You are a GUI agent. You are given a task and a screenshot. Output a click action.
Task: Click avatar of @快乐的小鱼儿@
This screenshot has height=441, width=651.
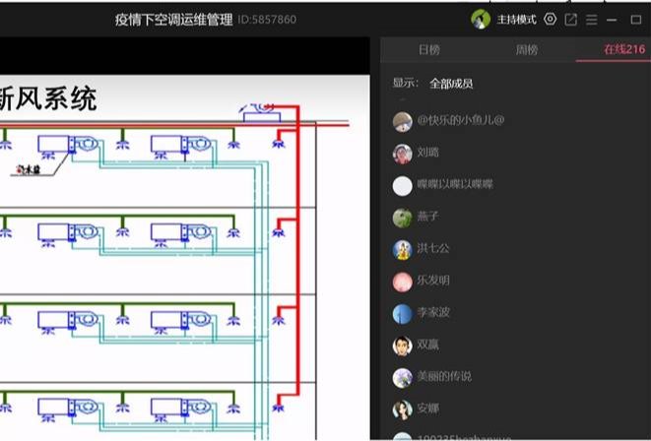(402, 121)
